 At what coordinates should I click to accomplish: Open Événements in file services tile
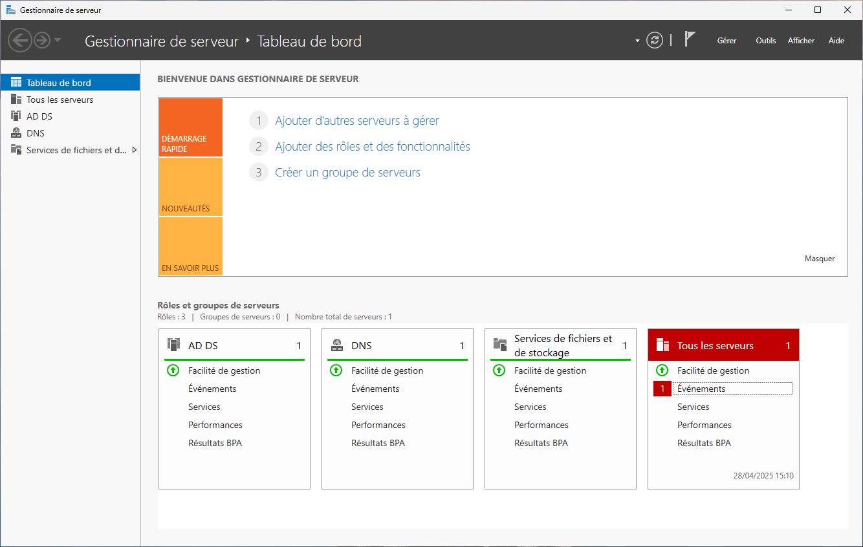(538, 389)
